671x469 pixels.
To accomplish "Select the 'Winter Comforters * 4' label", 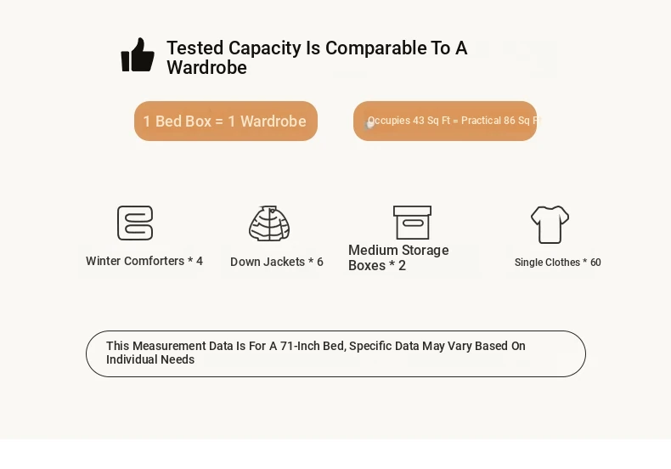I will tap(144, 261).
